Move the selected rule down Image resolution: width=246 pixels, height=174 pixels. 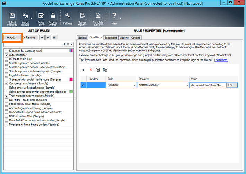click(x=48, y=38)
